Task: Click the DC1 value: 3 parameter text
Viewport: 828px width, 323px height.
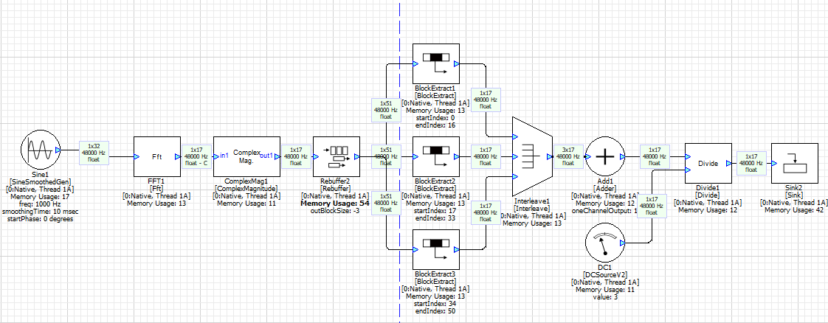Action: (x=604, y=297)
